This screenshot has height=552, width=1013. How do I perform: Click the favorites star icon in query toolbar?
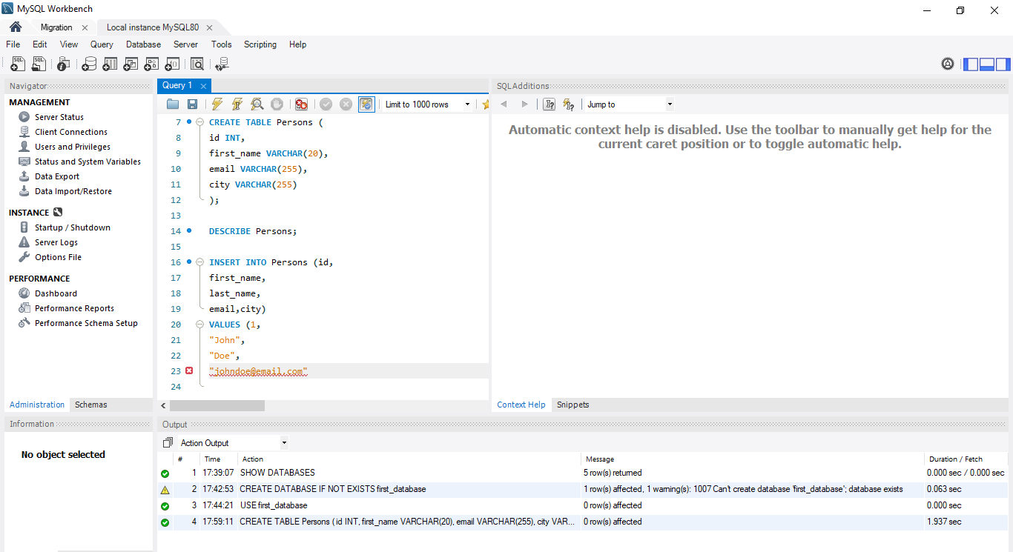tap(486, 104)
